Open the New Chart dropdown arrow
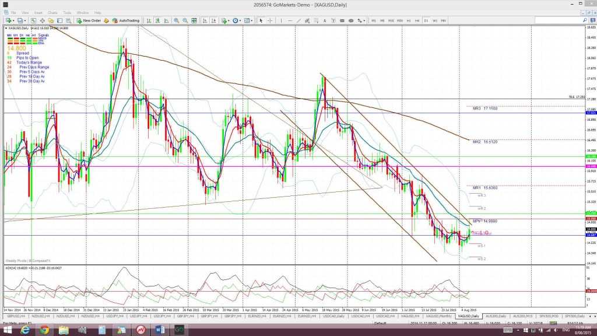 [x=13, y=20]
